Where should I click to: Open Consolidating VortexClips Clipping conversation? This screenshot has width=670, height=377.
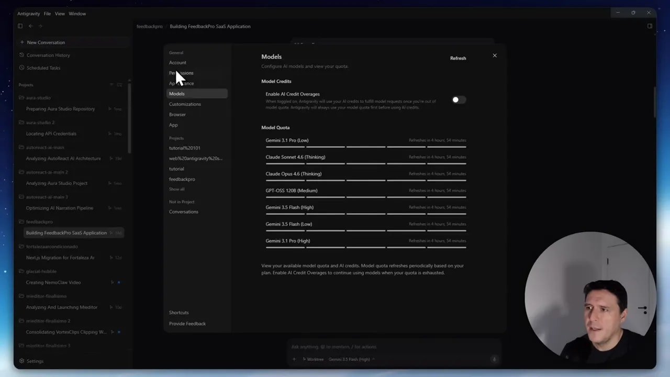pos(66,332)
